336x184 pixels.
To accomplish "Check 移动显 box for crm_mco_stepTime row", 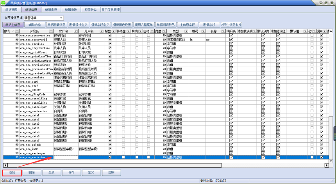I will pyautogui.click(x=123, y=44).
